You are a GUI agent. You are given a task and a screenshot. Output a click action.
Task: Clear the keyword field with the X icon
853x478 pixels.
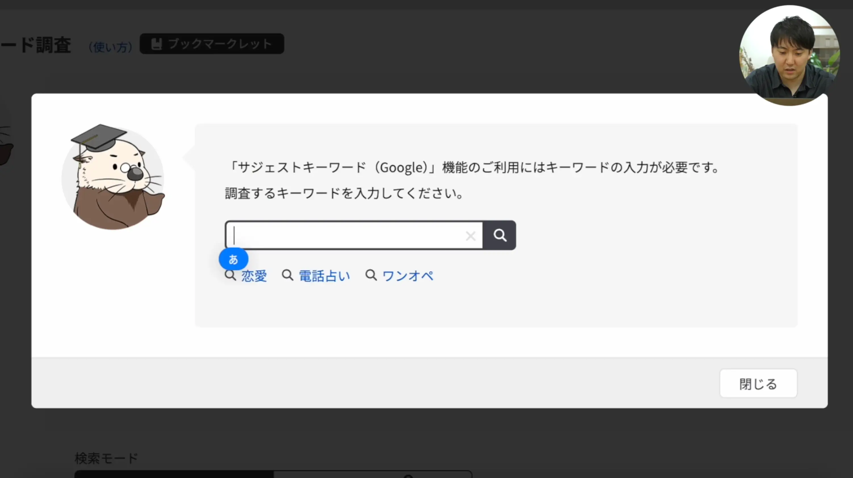coord(471,236)
